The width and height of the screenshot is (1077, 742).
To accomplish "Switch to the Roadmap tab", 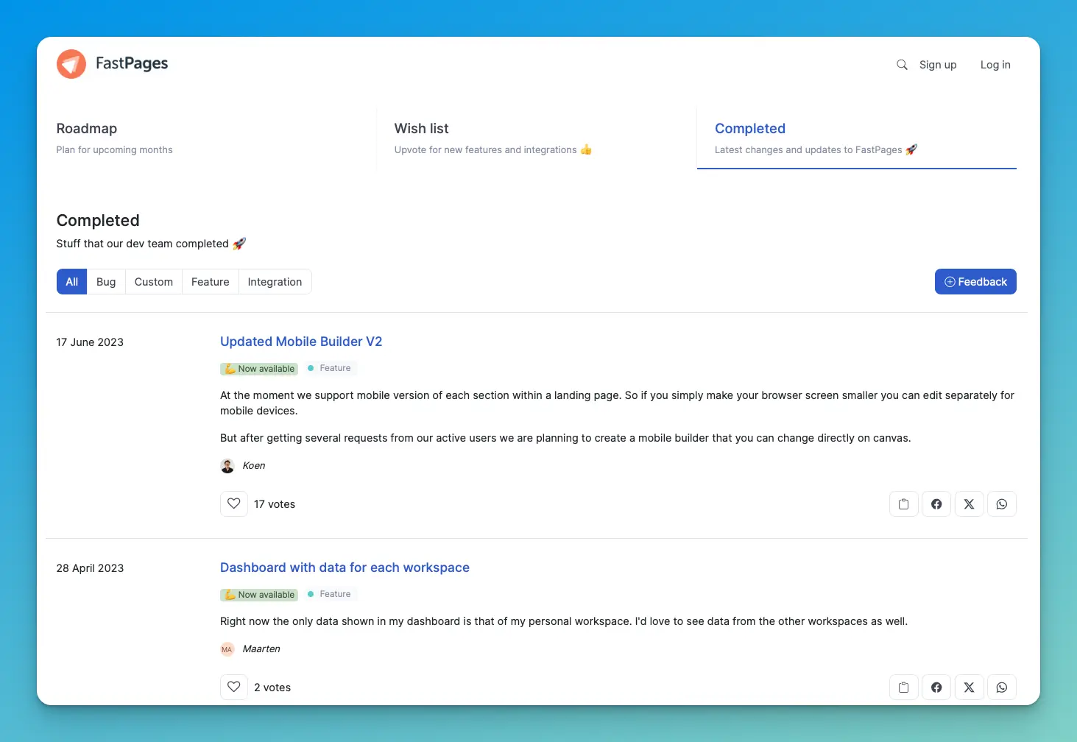I will pyautogui.click(x=87, y=129).
